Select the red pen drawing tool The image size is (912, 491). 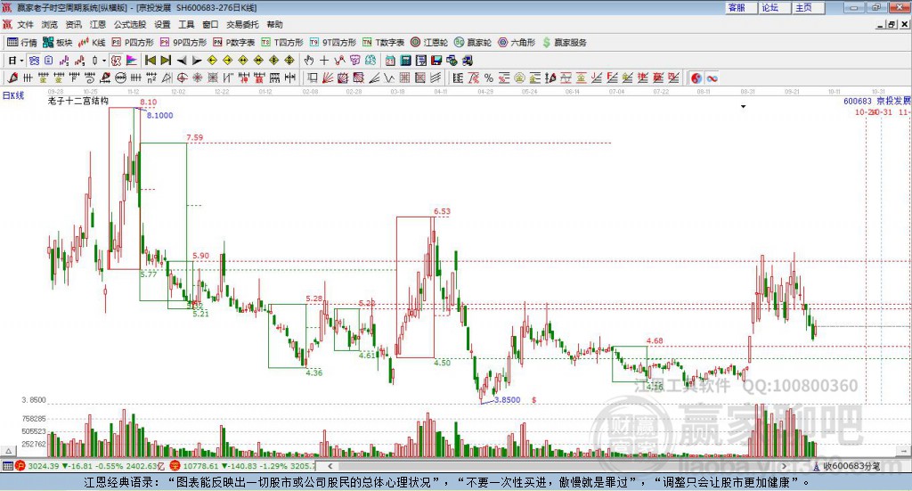[12, 78]
